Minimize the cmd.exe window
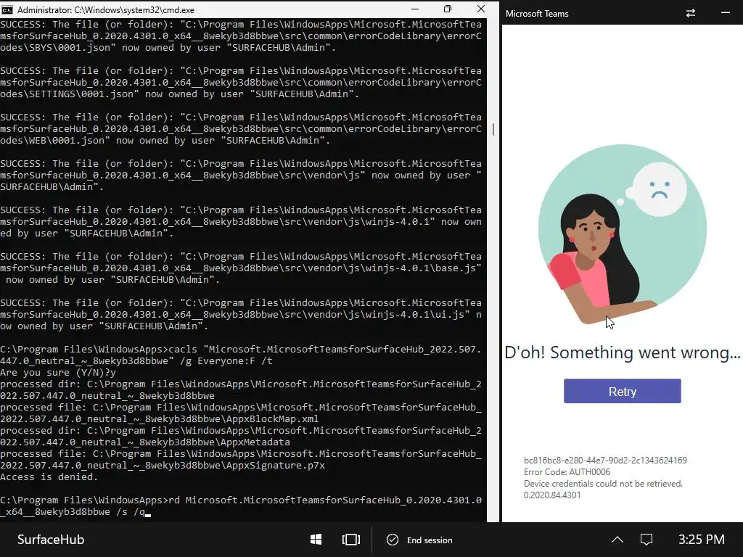 [x=415, y=9]
